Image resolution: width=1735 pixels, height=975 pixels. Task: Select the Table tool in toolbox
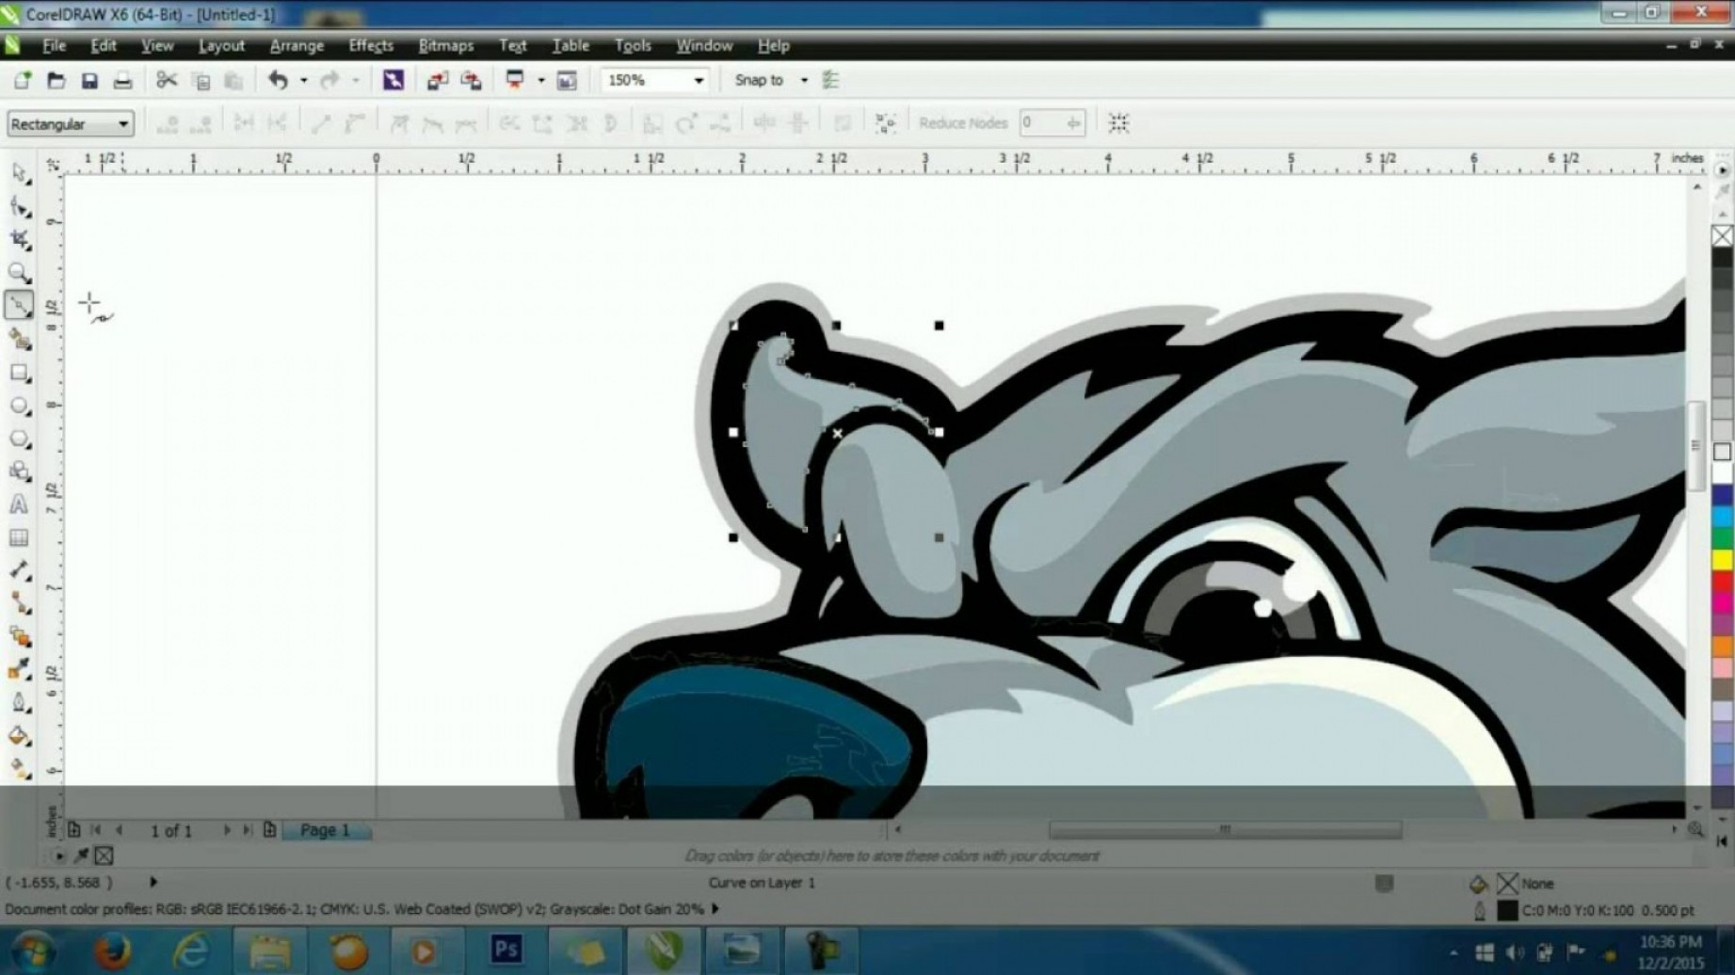(20, 537)
